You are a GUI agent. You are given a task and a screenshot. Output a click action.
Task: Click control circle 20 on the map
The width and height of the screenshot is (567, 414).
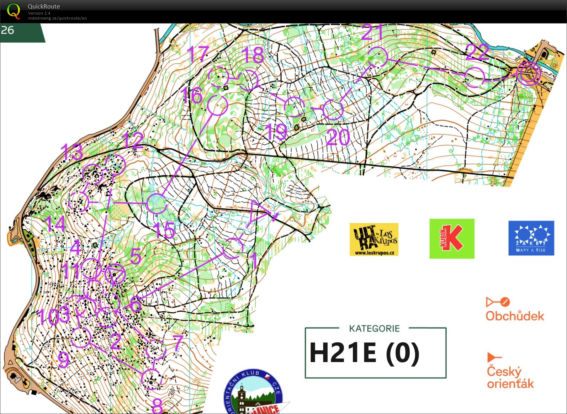(x=333, y=110)
